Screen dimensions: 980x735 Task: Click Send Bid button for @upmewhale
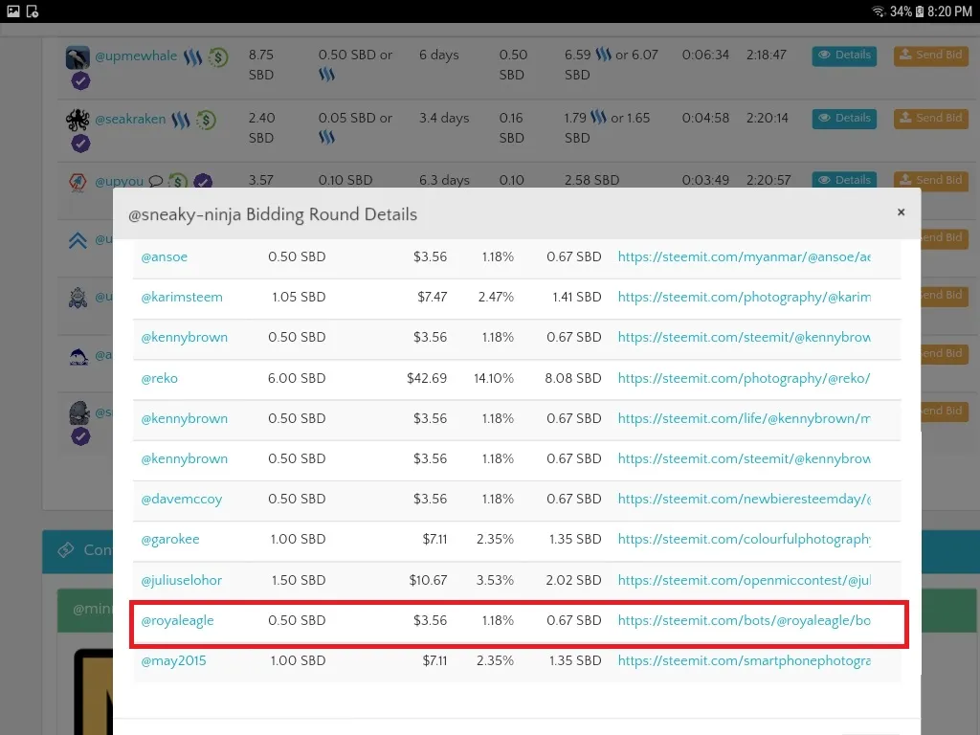click(x=930, y=56)
